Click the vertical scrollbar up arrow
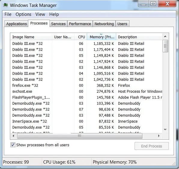The image size is (179, 169). pyautogui.click(x=165, y=36)
